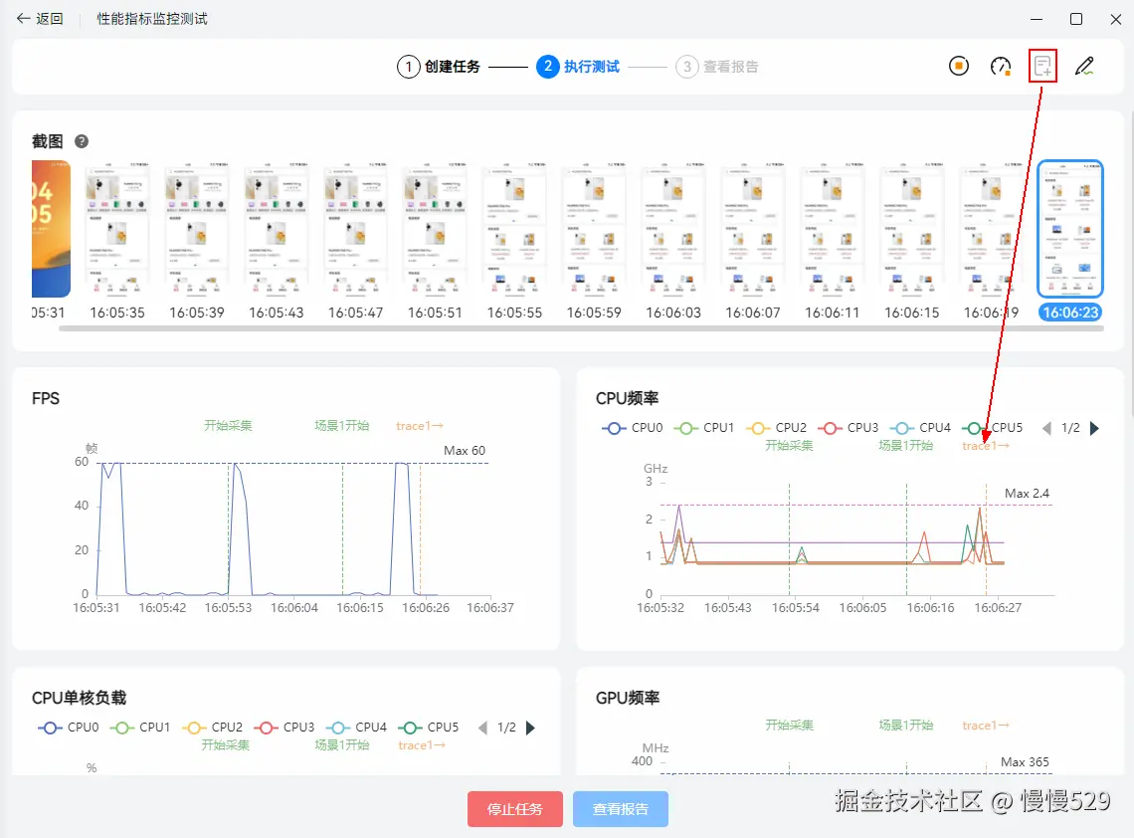Toggle CPU2 series in CPU频率 legend
This screenshot has height=838, width=1134.
point(776,428)
